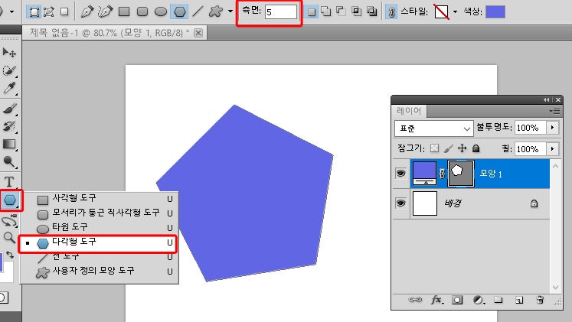
Task: Pick the Custom Shape in options bar
Action: click(216, 11)
